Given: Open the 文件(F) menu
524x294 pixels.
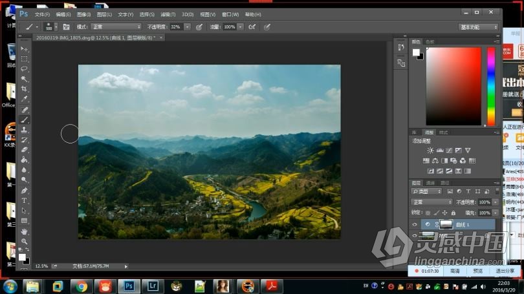Looking at the screenshot, I should pos(42,15).
